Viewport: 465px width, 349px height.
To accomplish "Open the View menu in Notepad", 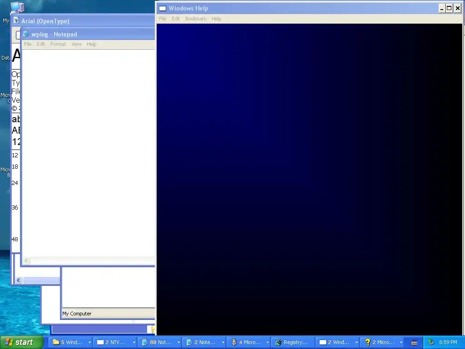I will [76, 44].
